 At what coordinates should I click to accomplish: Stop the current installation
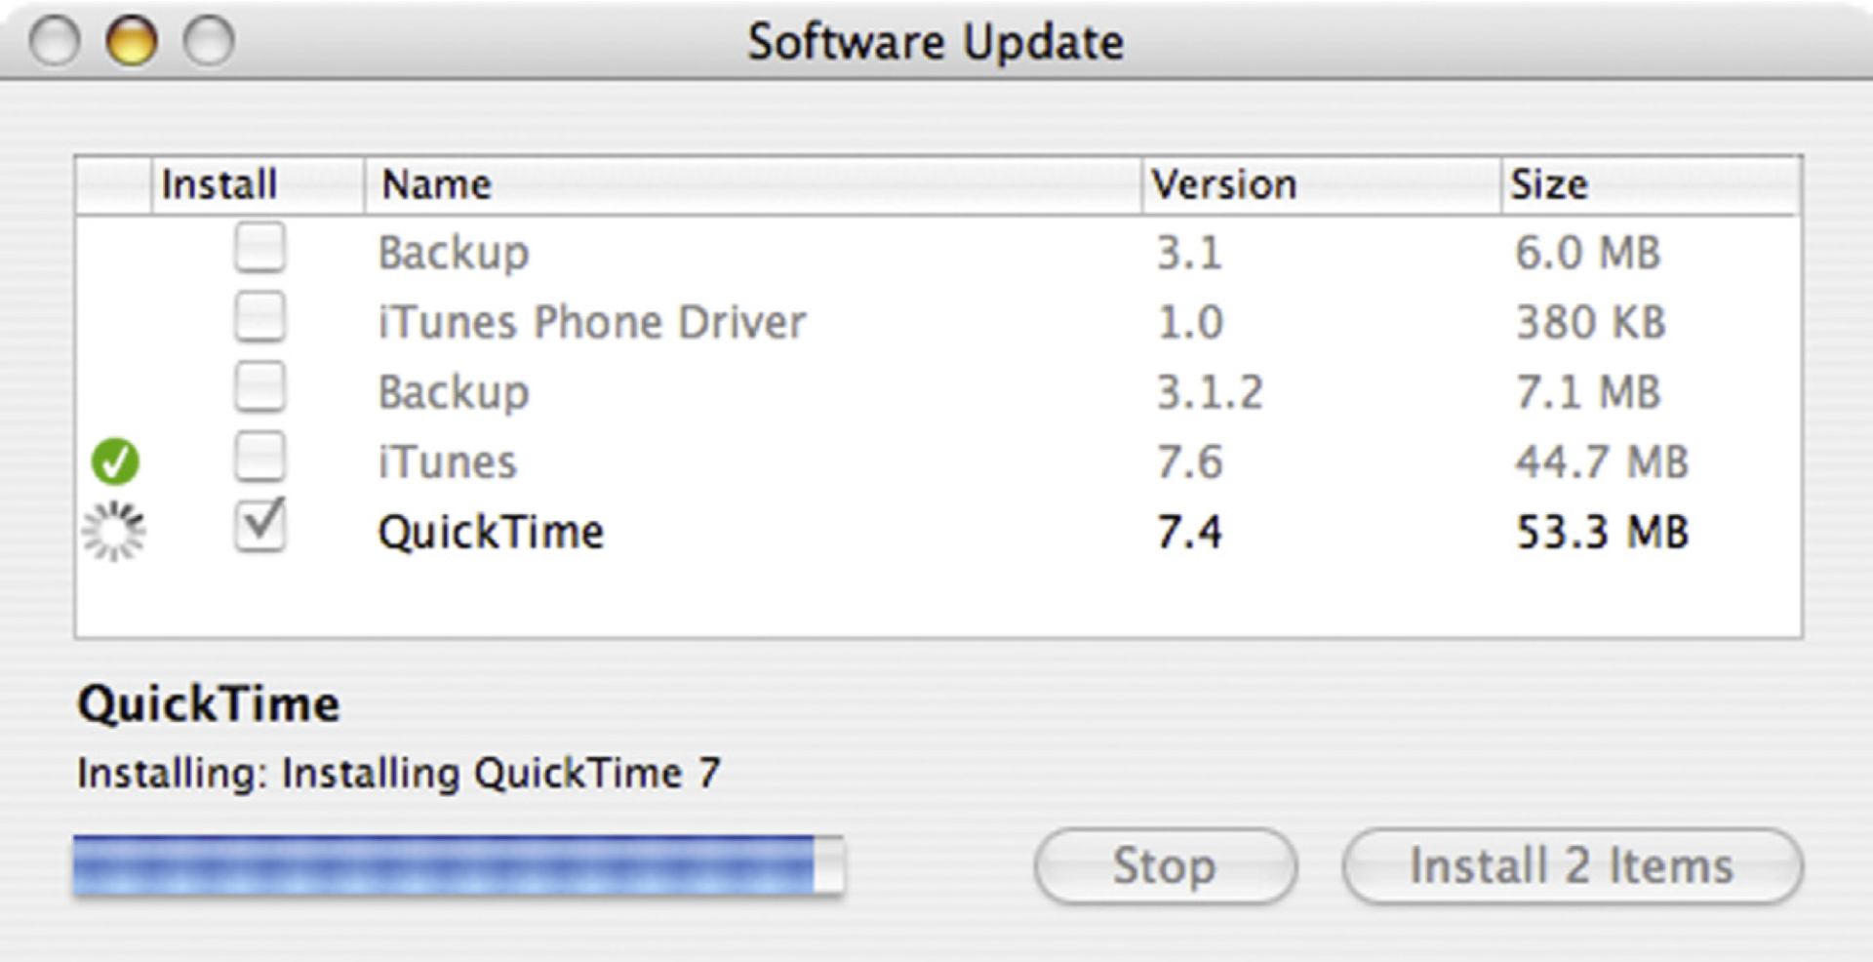tap(1166, 865)
